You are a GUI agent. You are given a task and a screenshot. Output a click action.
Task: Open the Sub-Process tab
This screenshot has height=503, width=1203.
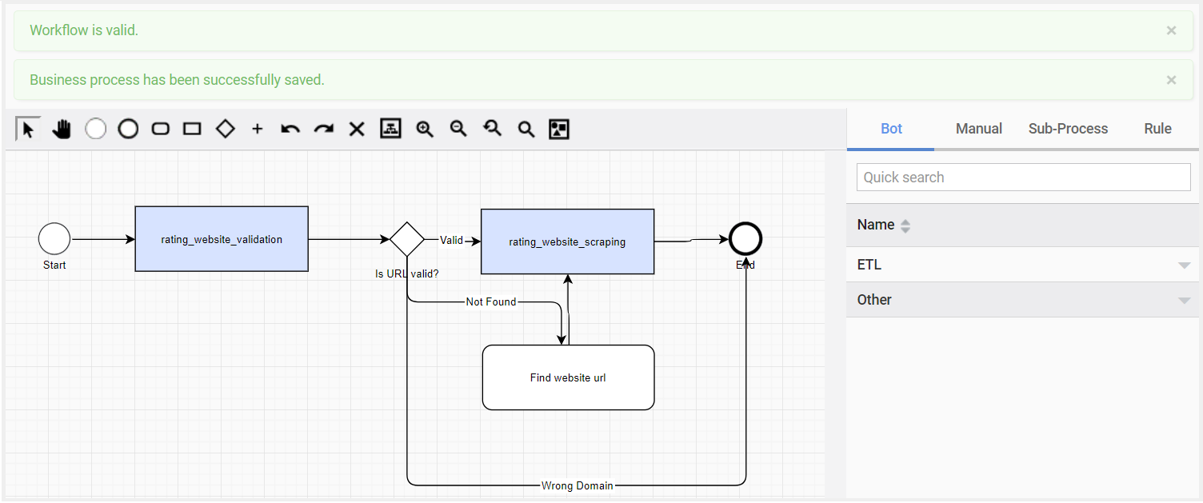point(1068,129)
